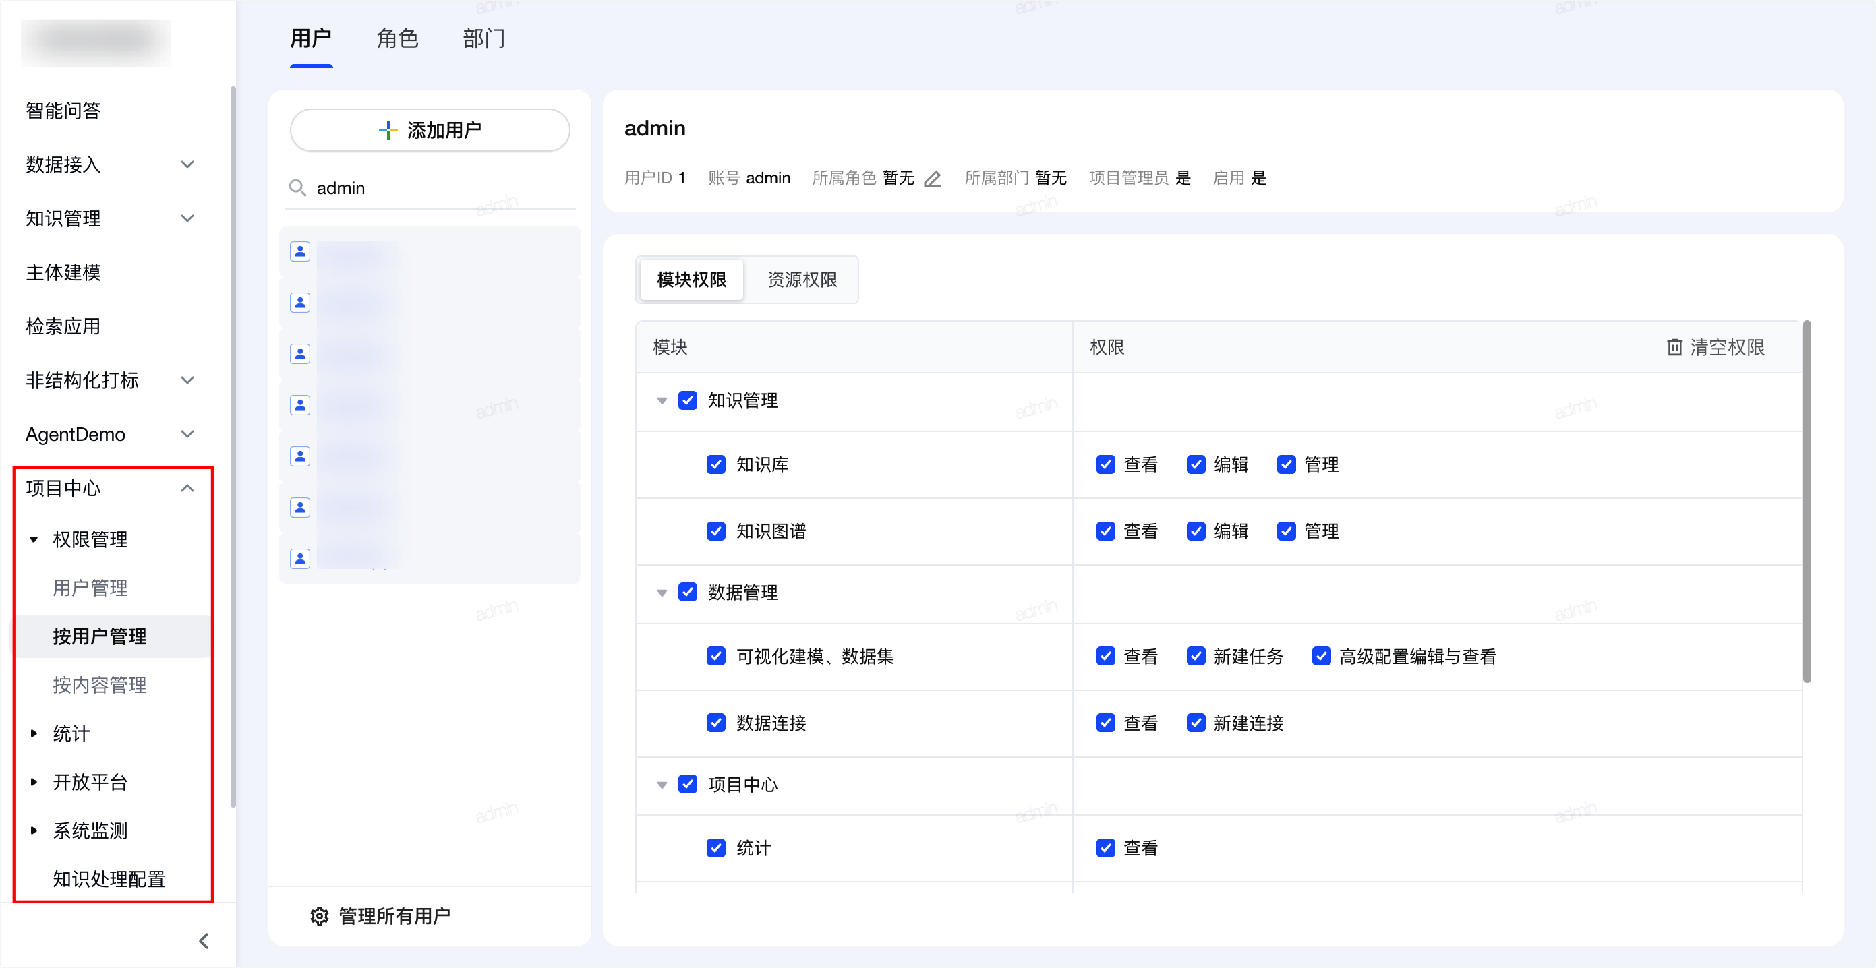This screenshot has height=968, width=1876.
Task: Select the second user avatar icon in list
Action: (300, 303)
